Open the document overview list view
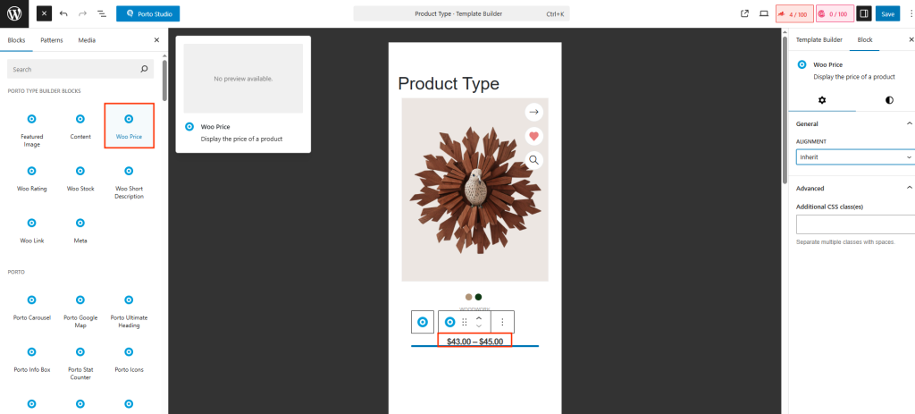Screen dimensions: 915x414 point(101,14)
